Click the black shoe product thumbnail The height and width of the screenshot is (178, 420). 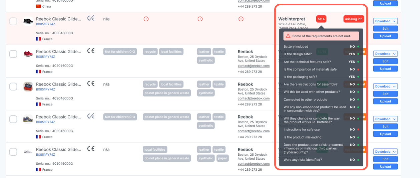click(x=28, y=21)
